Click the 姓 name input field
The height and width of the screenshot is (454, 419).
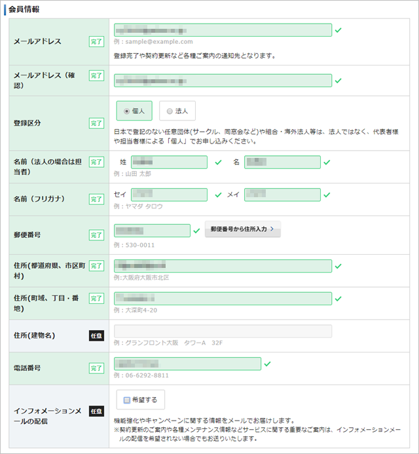[169, 162]
